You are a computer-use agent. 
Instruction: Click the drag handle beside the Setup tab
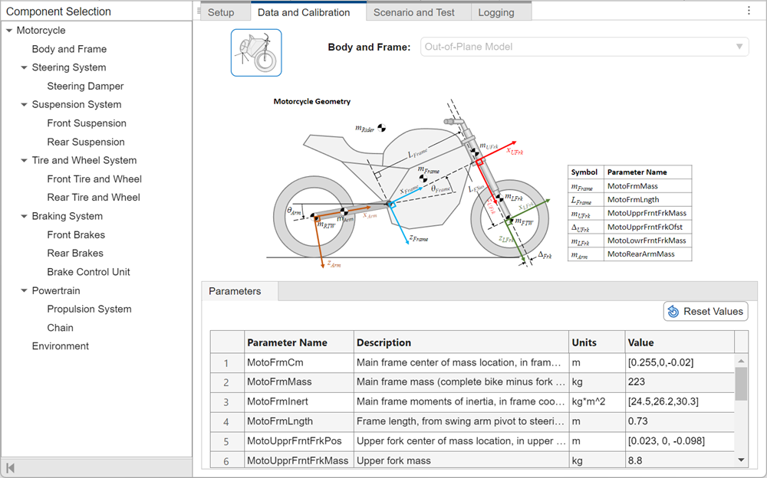coord(198,11)
